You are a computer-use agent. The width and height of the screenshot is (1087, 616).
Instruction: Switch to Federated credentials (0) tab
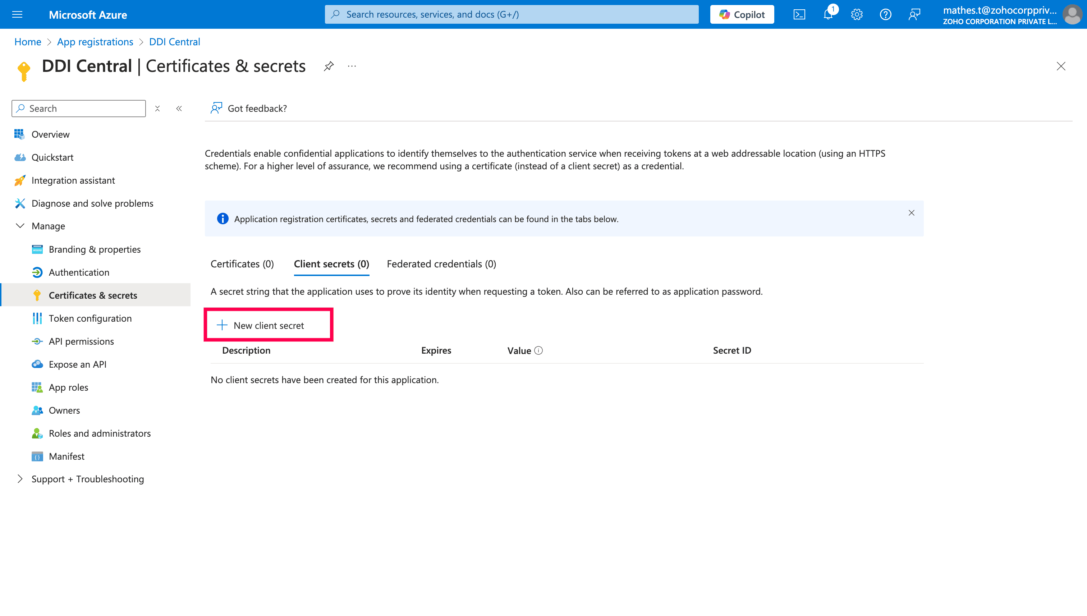(441, 264)
